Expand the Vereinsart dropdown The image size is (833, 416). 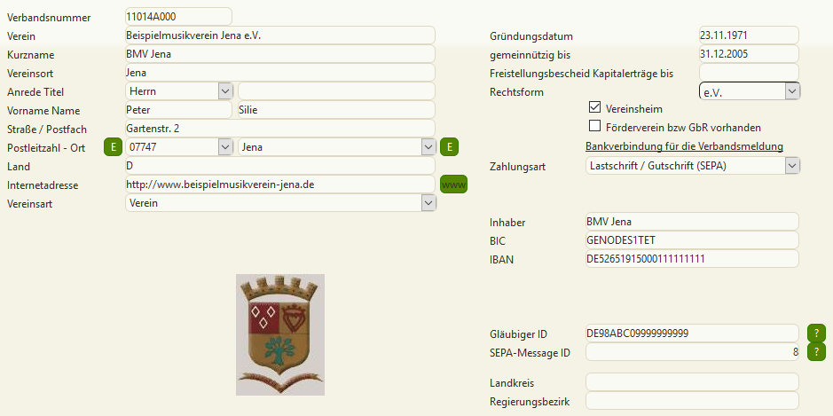pyautogui.click(x=428, y=203)
